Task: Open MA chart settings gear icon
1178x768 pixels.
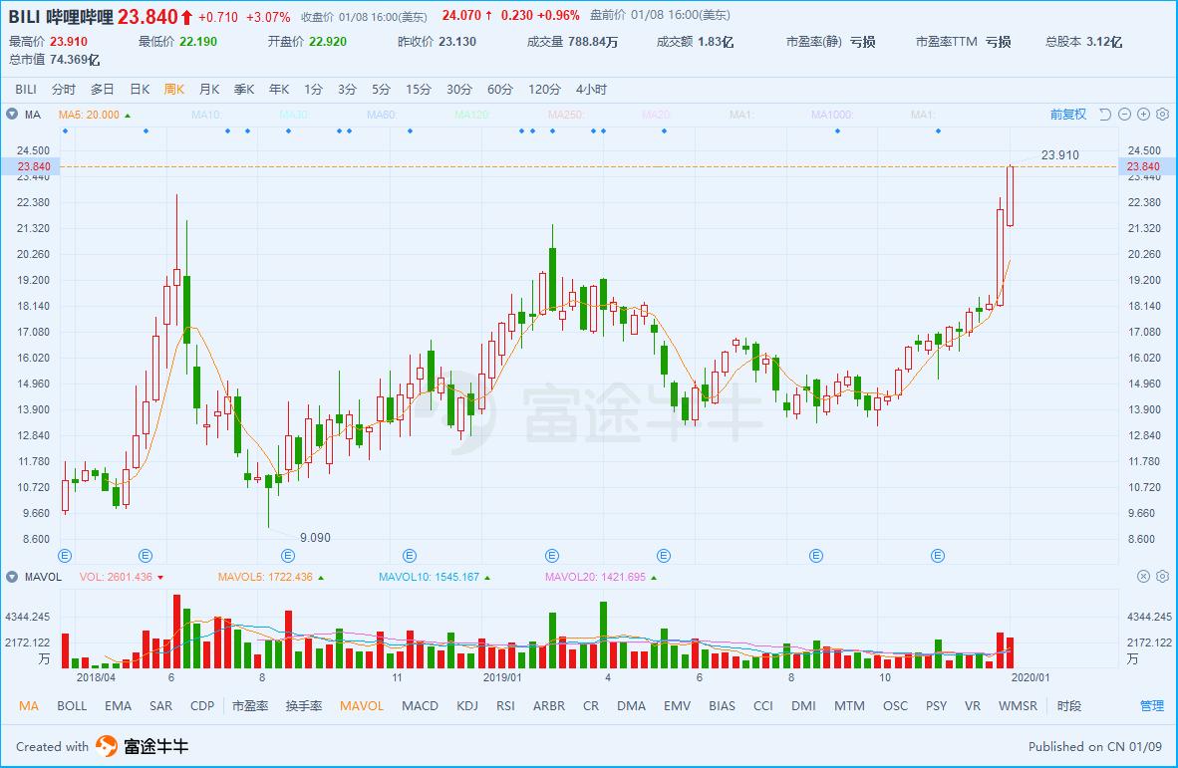Action: (1162, 115)
